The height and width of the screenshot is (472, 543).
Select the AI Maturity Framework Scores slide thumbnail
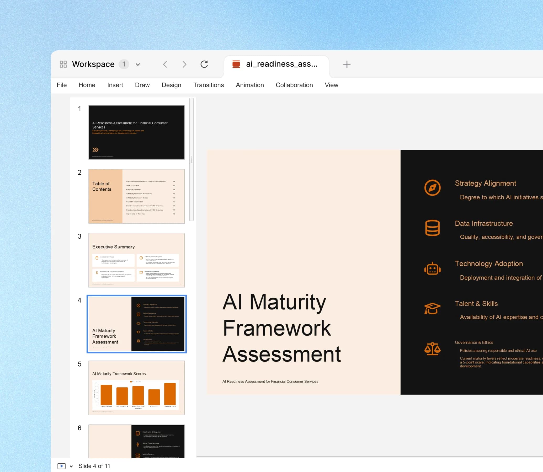(136, 388)
